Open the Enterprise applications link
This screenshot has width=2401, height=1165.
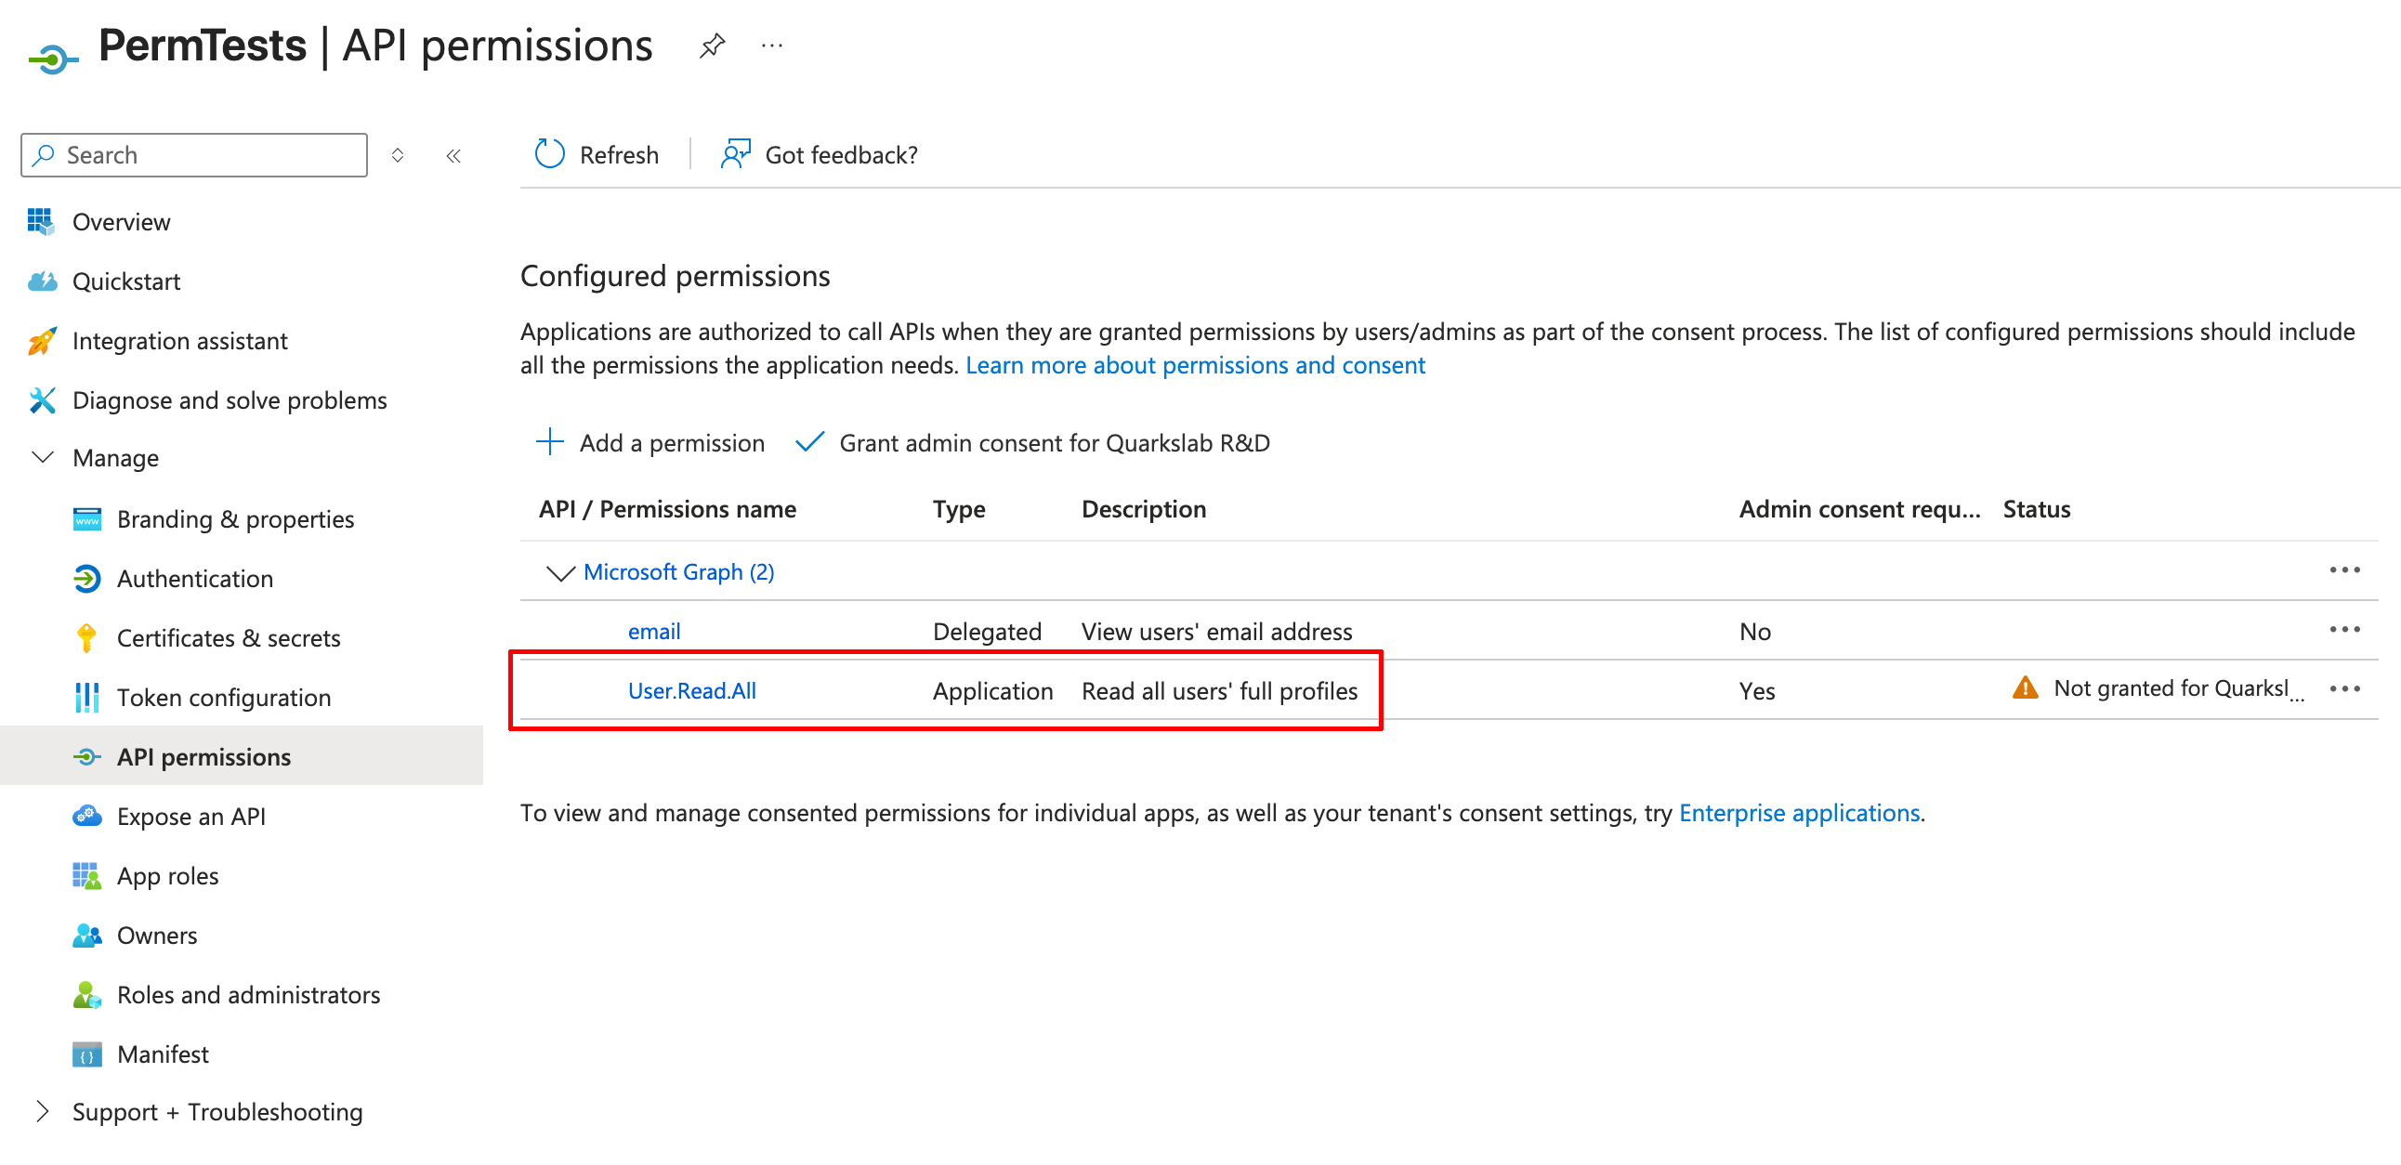pos(1799,813)
